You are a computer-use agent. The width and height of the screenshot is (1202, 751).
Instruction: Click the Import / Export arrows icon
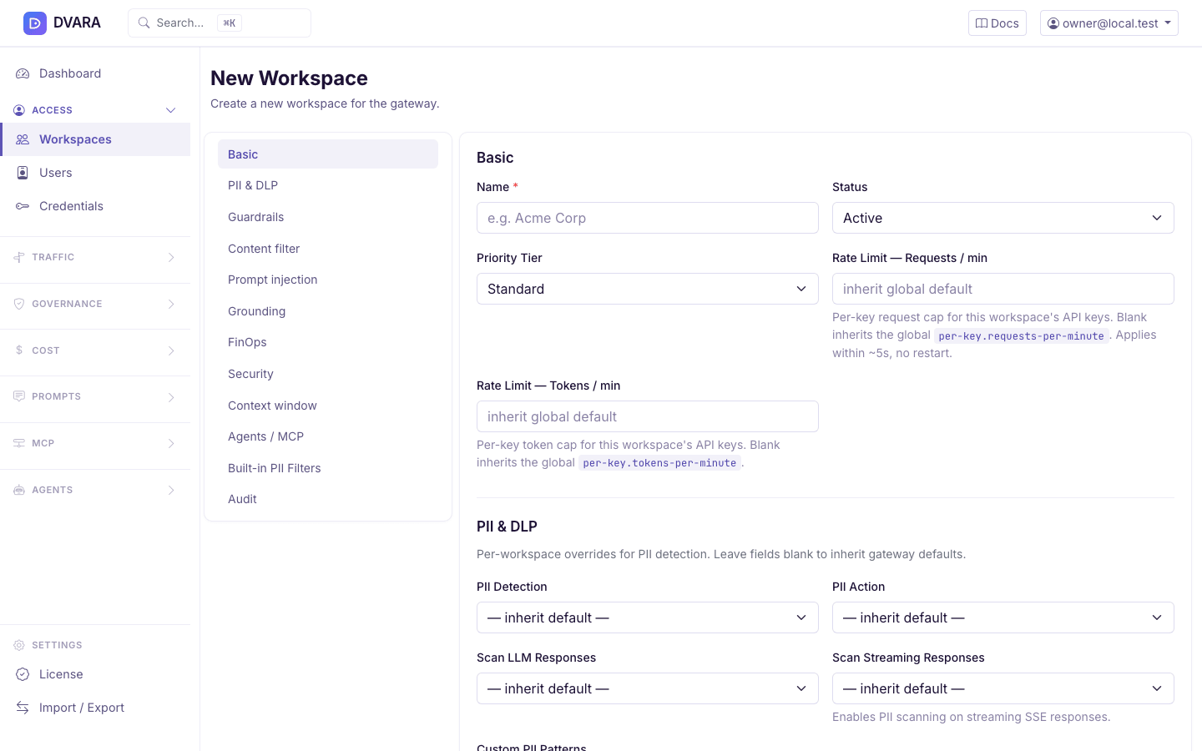pyautogui.click(x=23, y=708)
